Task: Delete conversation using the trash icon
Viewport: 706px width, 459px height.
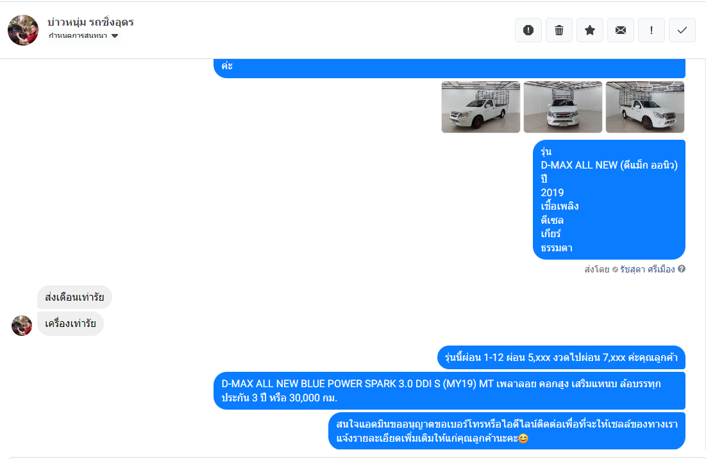Action: (x=559, y=30)
